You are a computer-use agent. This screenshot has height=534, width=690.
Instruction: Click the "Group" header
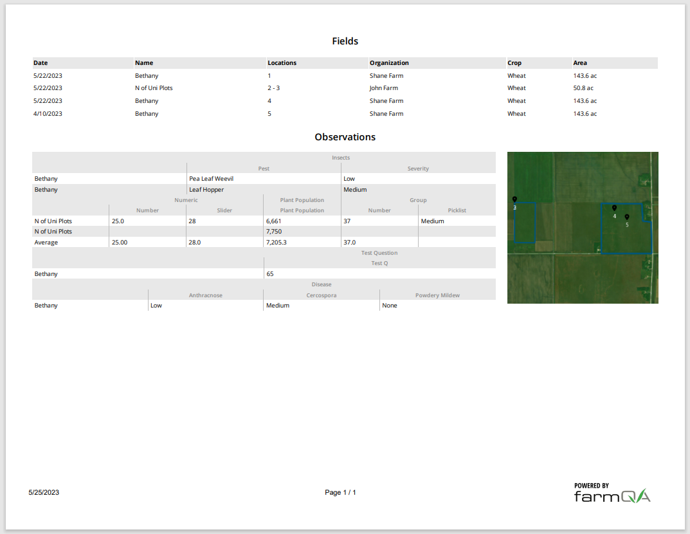point(418,200)
